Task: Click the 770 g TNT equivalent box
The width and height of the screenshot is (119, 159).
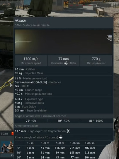Action: (x=96, y=61)
